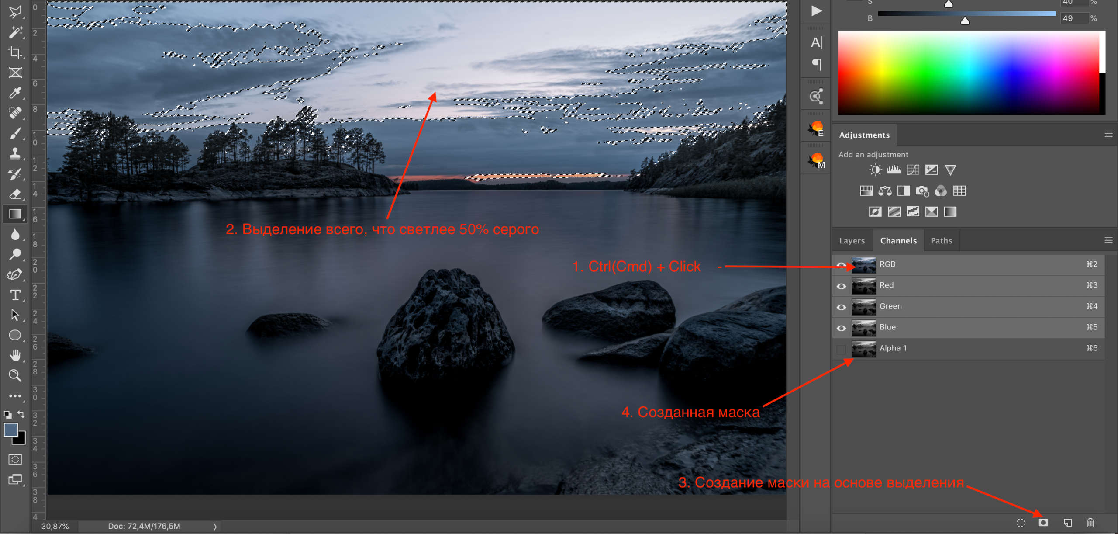Click Save selection as channel icon
This screenshot has width=1118, height=534.
1043,523
